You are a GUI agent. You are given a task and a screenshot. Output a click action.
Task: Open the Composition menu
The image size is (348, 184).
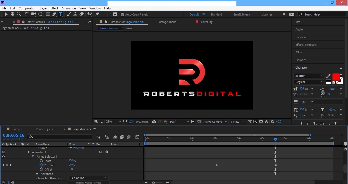click(27, 8)
